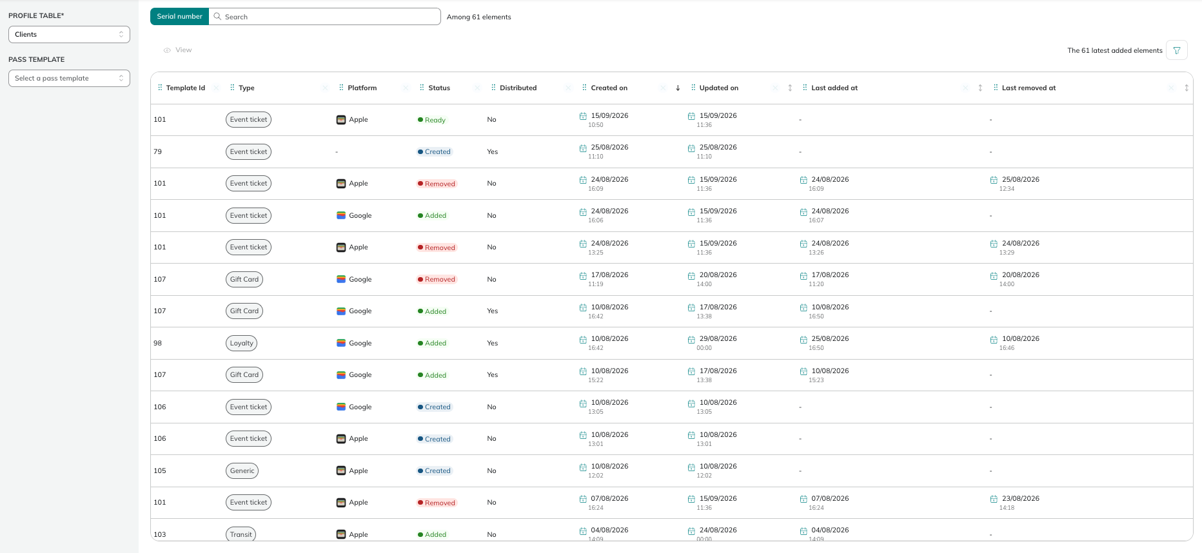Click the drag handle of Last removed at column
The height and width of the screenshot is (553, 1202).
pyautogui.click(x=996, y=88)
